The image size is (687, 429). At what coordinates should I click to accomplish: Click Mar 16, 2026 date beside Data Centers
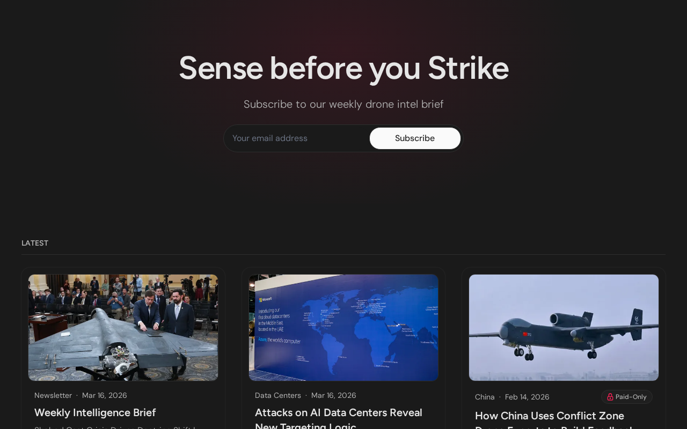pos(334,395)
